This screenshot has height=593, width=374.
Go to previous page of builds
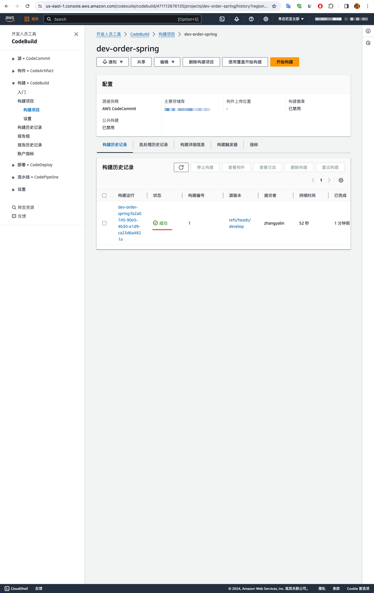313,180
